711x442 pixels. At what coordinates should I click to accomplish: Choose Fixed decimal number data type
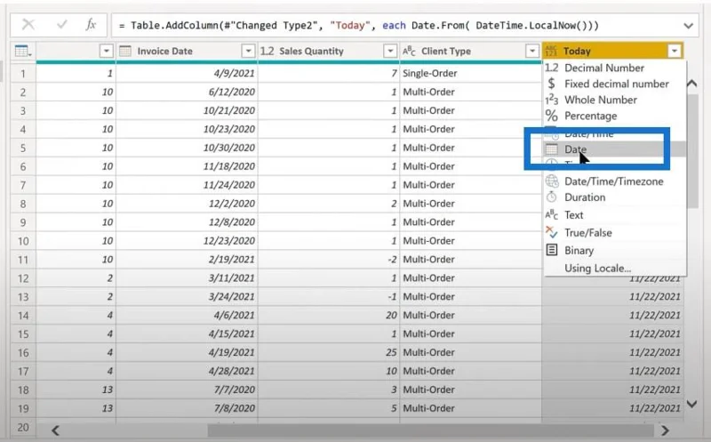tap(615, 84)
